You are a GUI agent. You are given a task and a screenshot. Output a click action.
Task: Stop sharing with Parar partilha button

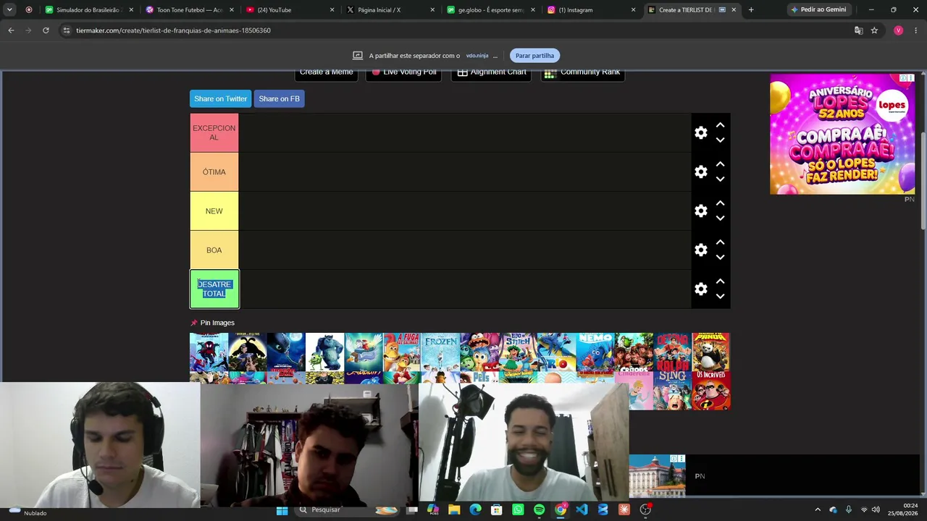[534, 56]
